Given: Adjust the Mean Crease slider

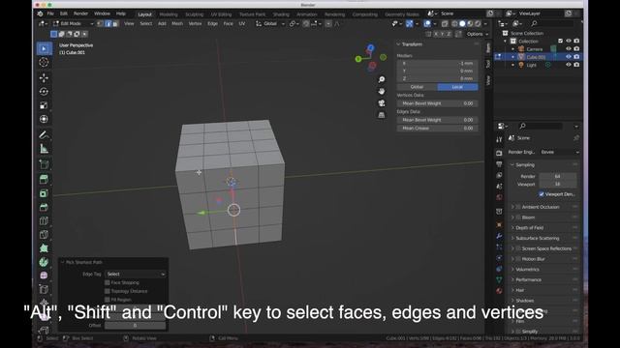Looking at the screenshot, I should (x=437, y=129).
